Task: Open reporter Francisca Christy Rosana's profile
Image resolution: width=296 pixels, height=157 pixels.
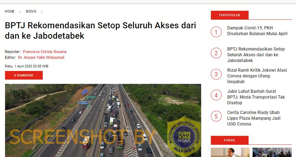Action: point(45,52)
